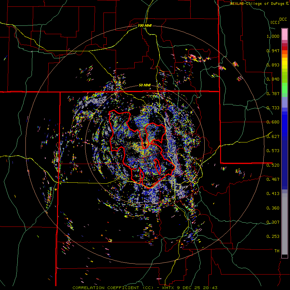Click the TH threshold label
Viewport: 290px width, 290px height.
pos(277,251)
